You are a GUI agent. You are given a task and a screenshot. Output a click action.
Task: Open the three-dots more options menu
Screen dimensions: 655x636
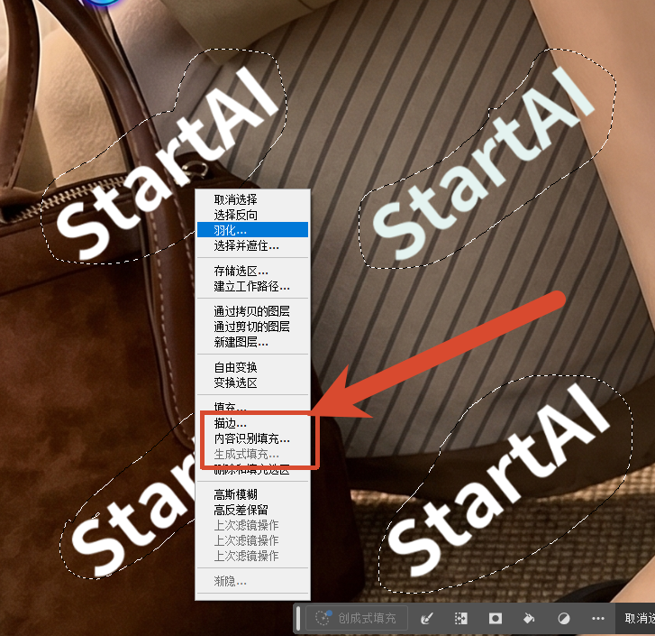(x=597, y=618)
